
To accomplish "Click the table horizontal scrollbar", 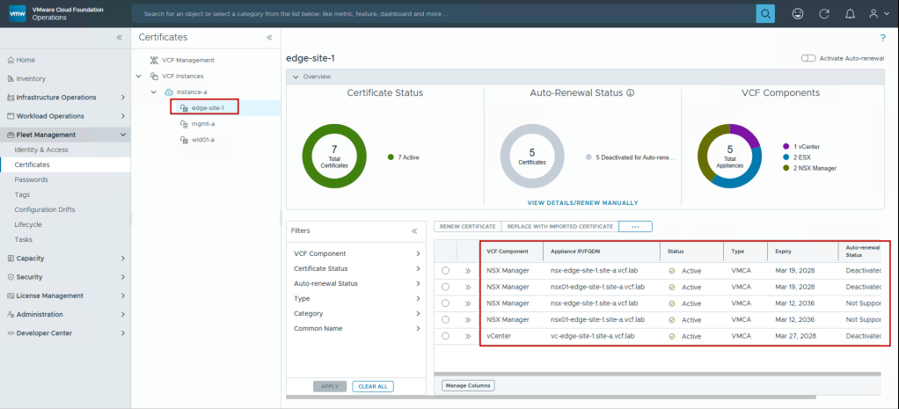I will tap(657, 374).
